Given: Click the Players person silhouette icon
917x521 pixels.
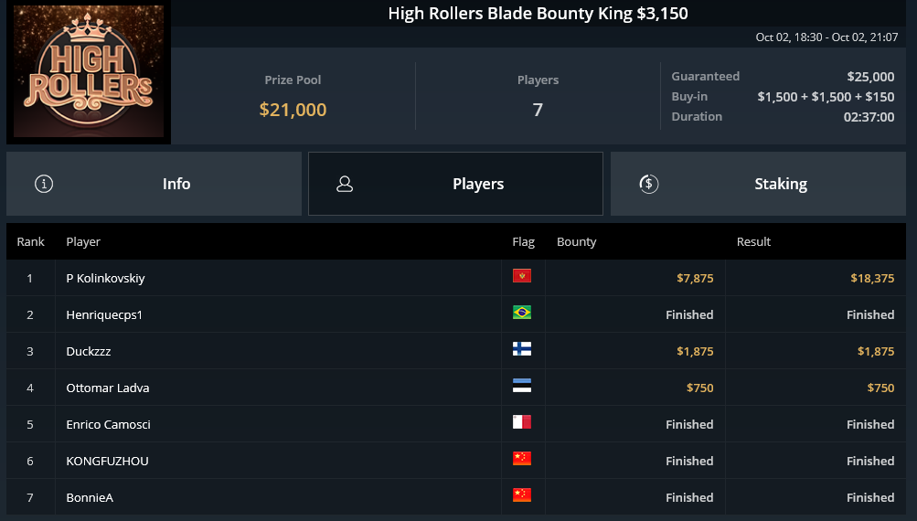Looking at the screenshot, I should click(x=345, y=184).
